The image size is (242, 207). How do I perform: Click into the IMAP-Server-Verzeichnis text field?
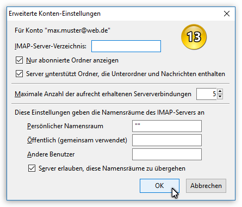click(126, 46)
